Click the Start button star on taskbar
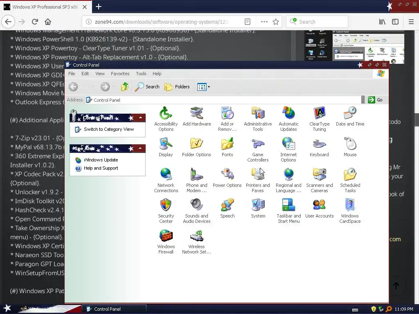 (x=7, y=309)
